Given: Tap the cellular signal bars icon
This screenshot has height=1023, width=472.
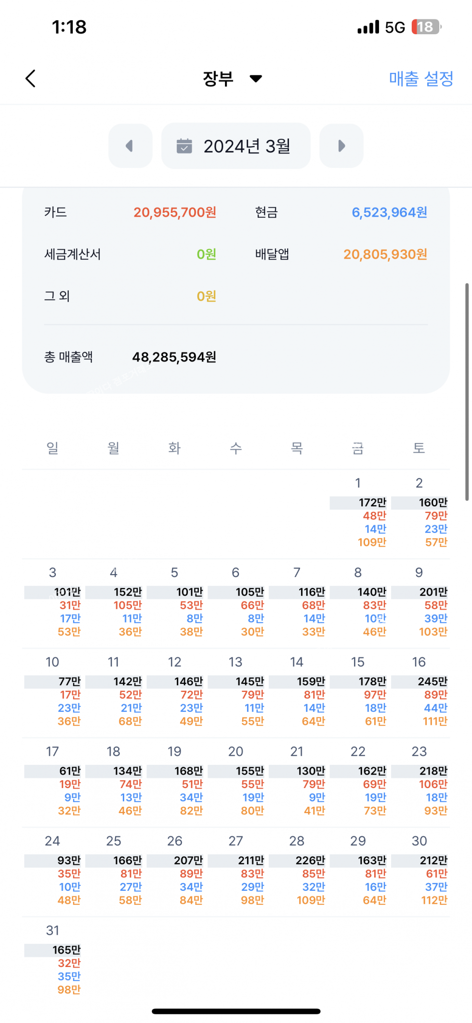Looking at the screenshot, I should (368, 27).
